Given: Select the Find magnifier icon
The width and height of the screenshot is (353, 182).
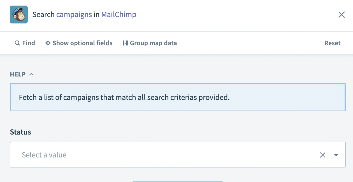Looking at the screenshot, I should tap(17, 43).
